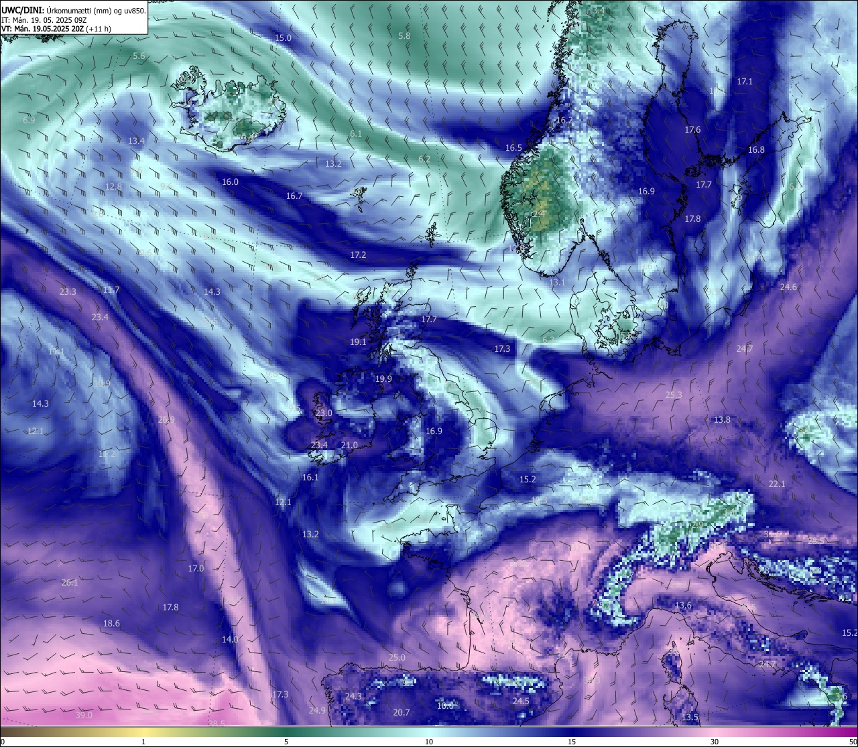Select the 13.8 value label

(721, 420)
